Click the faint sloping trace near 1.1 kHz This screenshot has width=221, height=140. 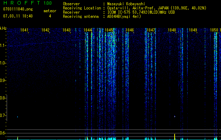46,43
